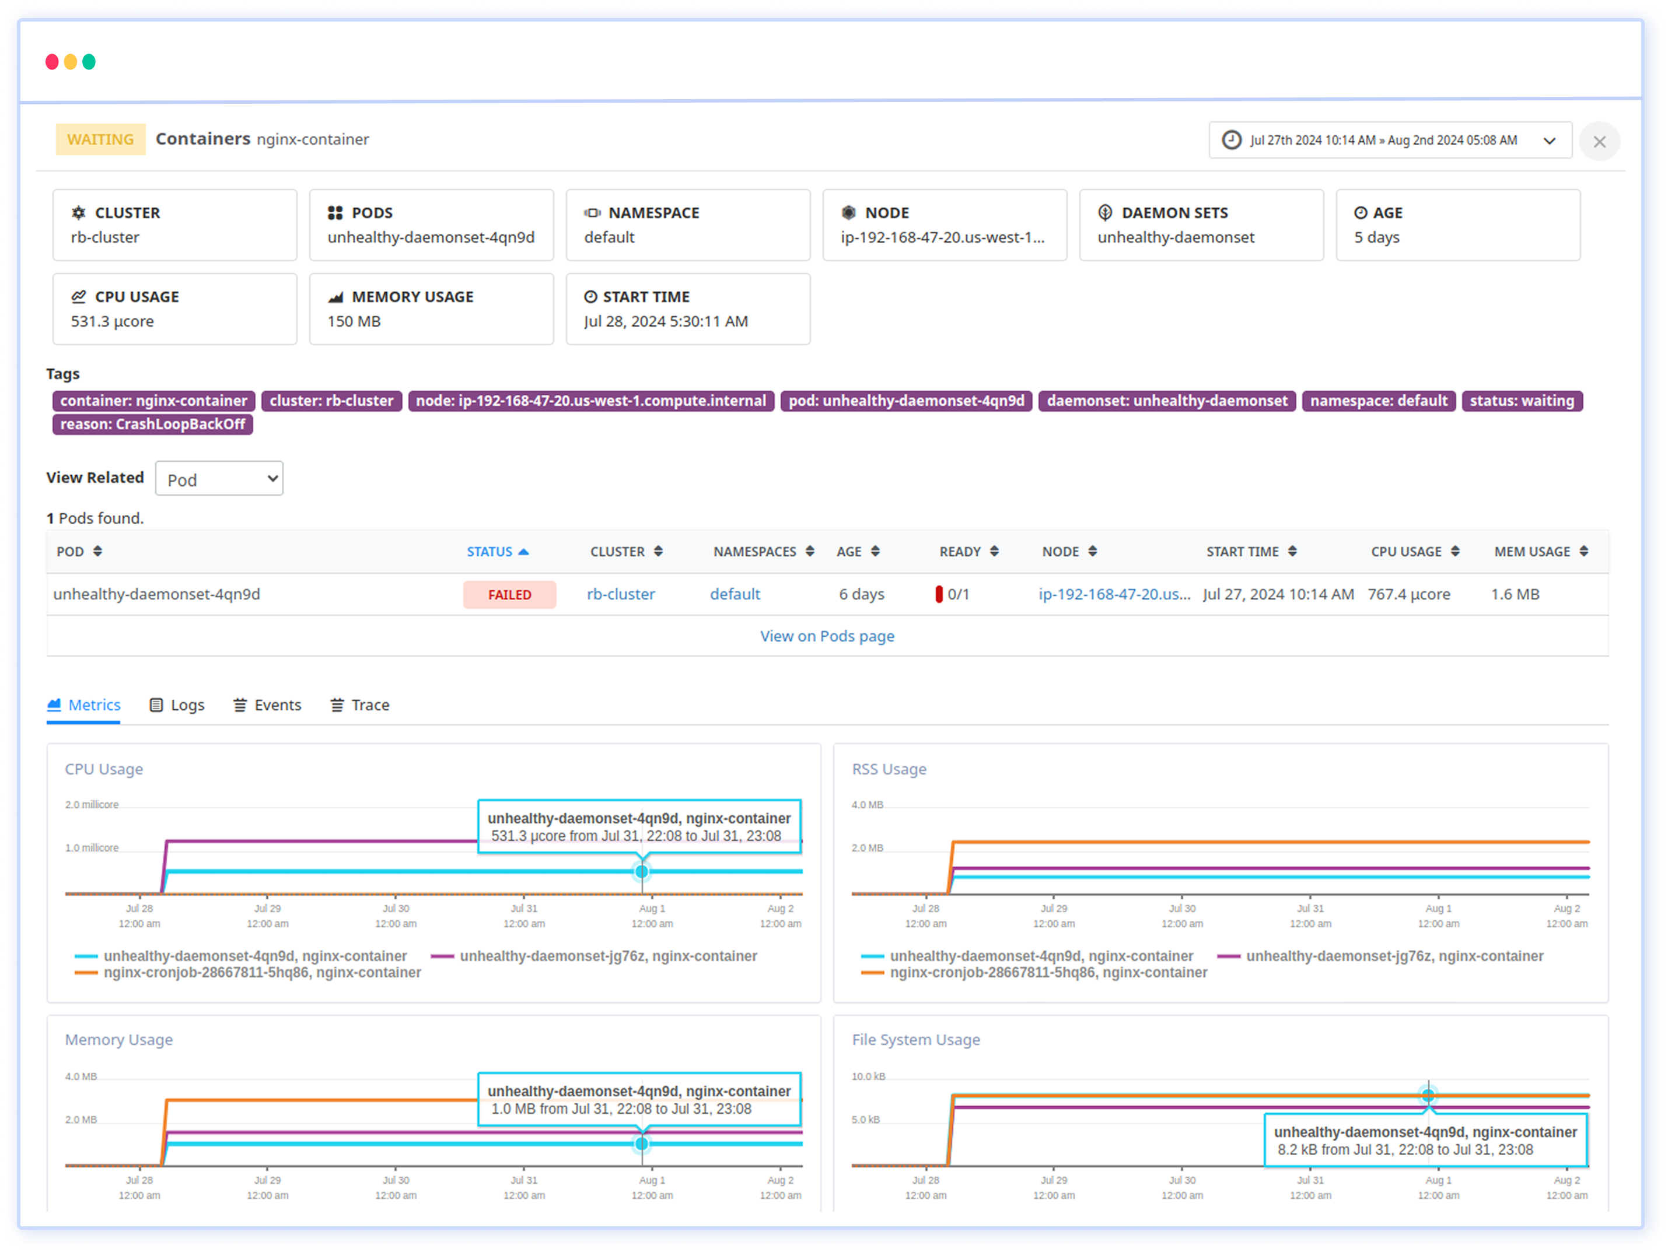Open the ip-192-168-47-20.us... node link
The image size is (1668, 1252).
point(1114,595)
